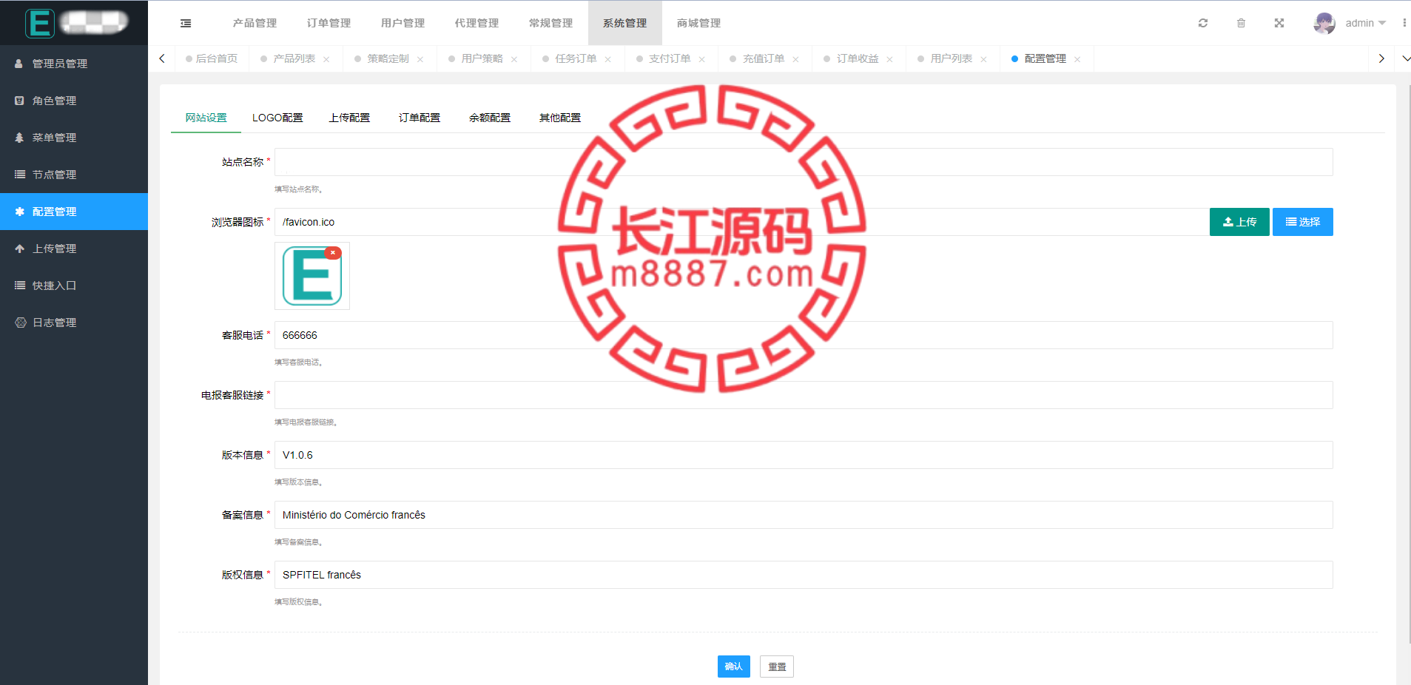
Task: Close the 用户列表 tab
Action: pos(984,59)
